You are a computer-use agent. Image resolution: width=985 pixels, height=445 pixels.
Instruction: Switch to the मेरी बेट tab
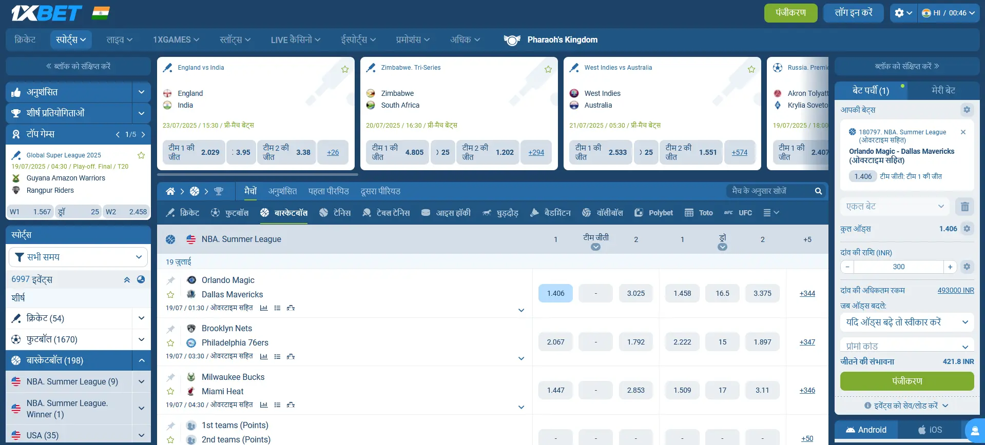click(x=943, y=90)
